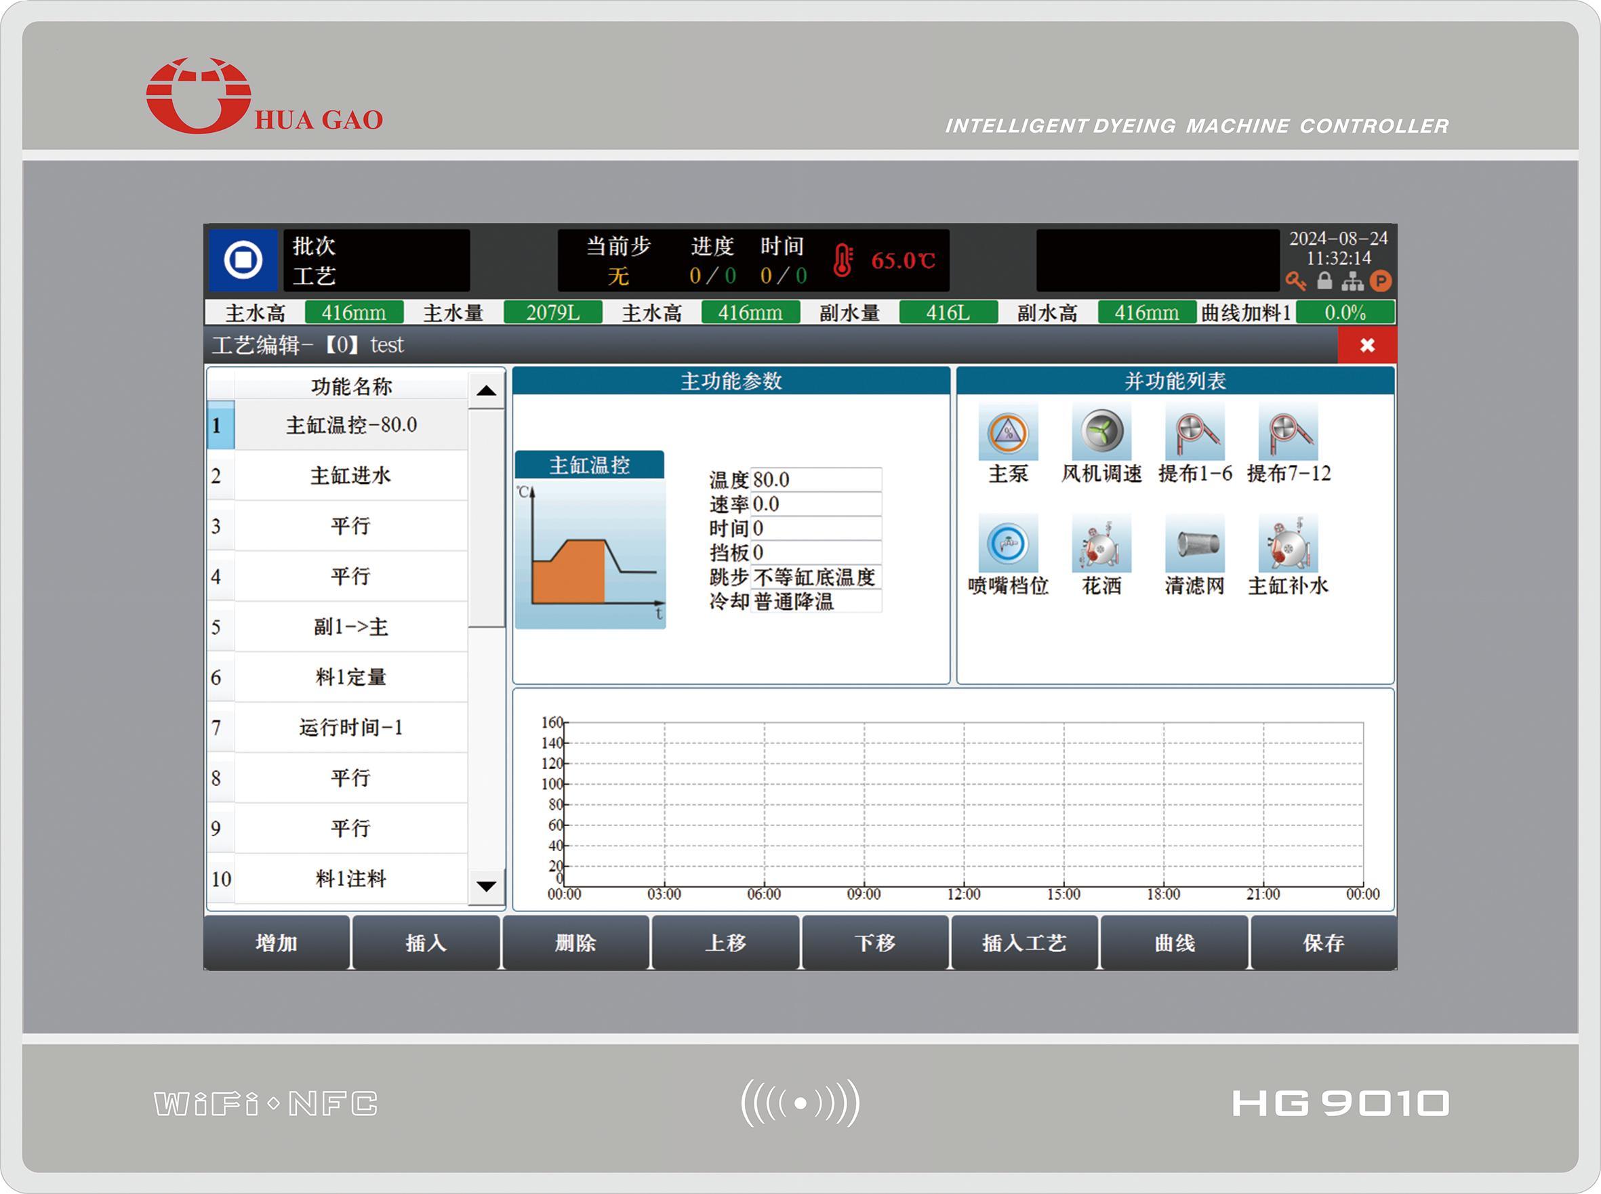Click the padlock icon in the status area

[1324, 281]
